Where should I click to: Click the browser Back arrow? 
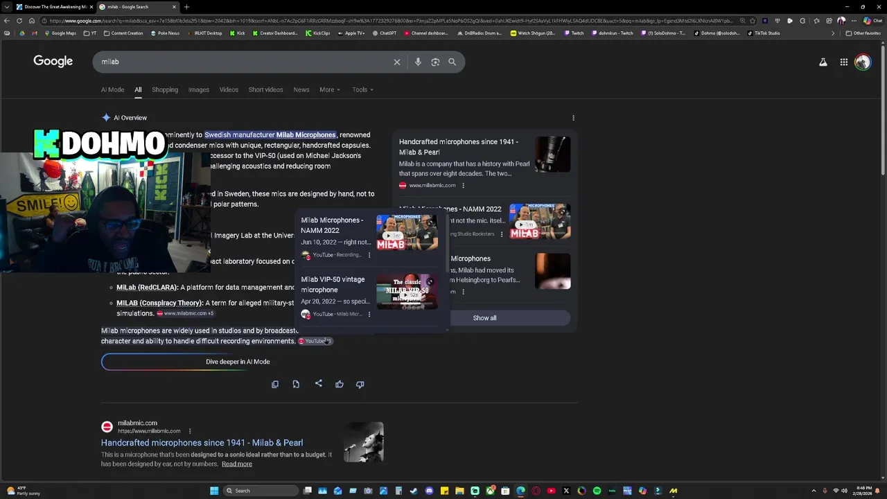[7, 21]
